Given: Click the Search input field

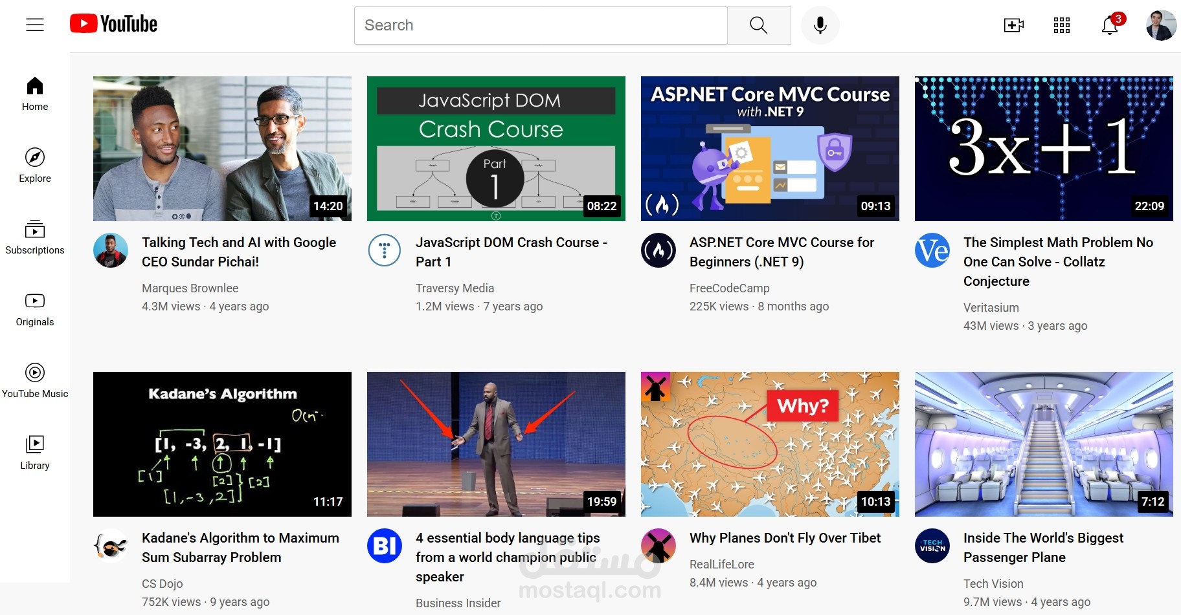Looking at the screenshot, I should coord(541,25).
